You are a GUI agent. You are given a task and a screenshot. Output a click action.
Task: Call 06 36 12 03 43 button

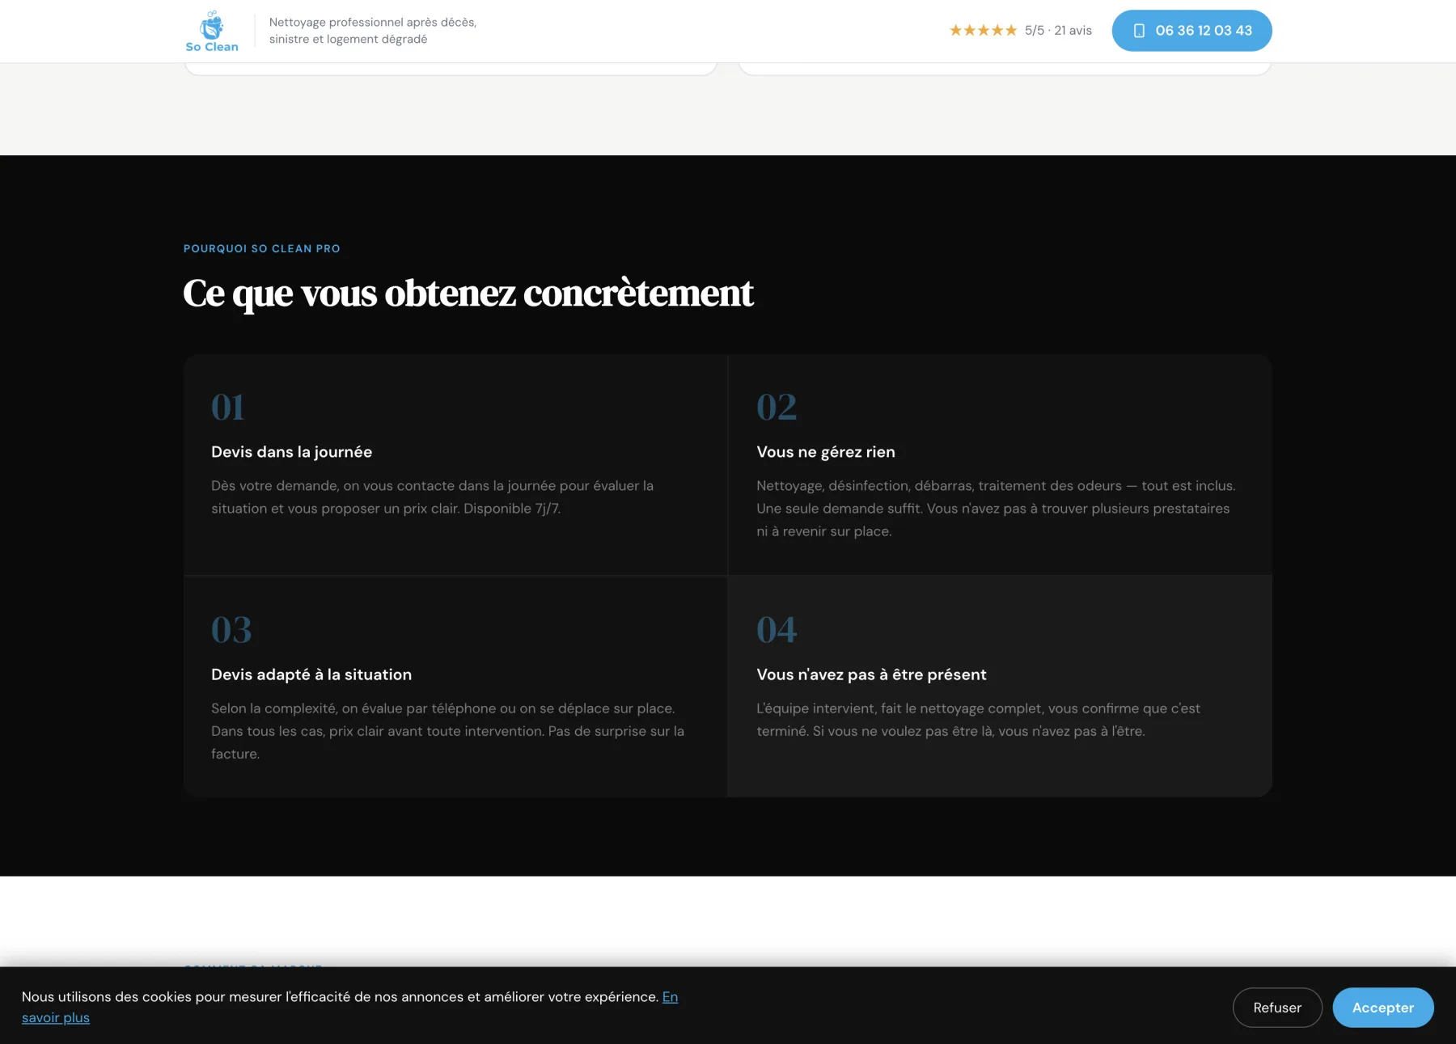tap(1191, 31)
